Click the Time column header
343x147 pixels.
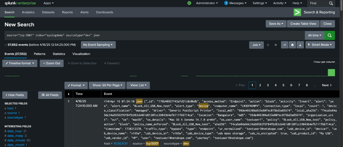(x=79, y=94)
